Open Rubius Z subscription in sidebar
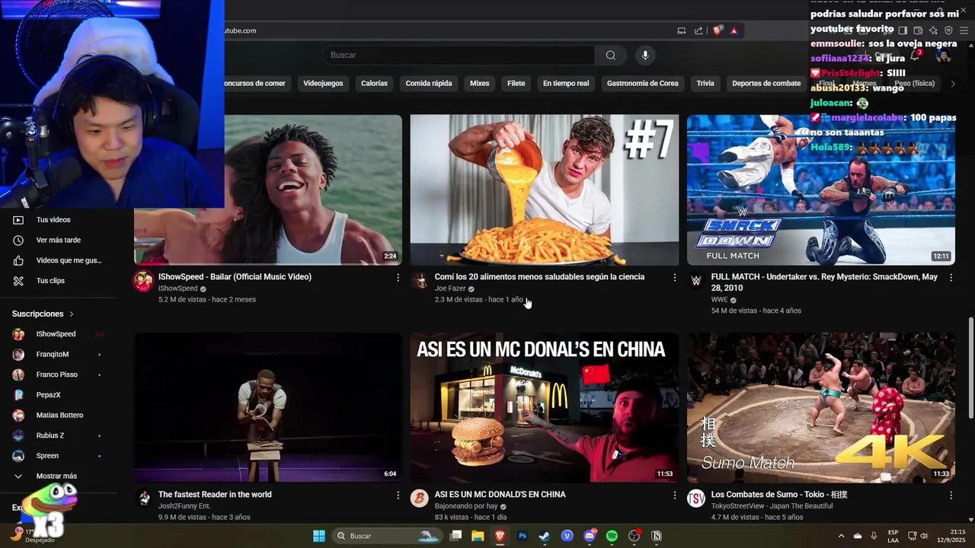Image resolution: width=975 pixels, height=548 pixels. coord(56,435)
